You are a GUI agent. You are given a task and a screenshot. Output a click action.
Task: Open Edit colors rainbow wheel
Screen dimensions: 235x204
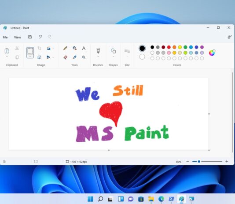tap(212, 53)
